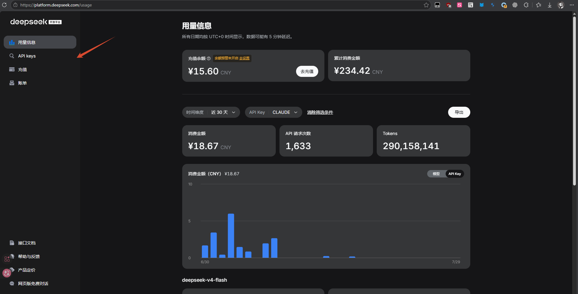
Task: Click the 290,158,141 Tokens value
Action: click(x=411, y=146)
